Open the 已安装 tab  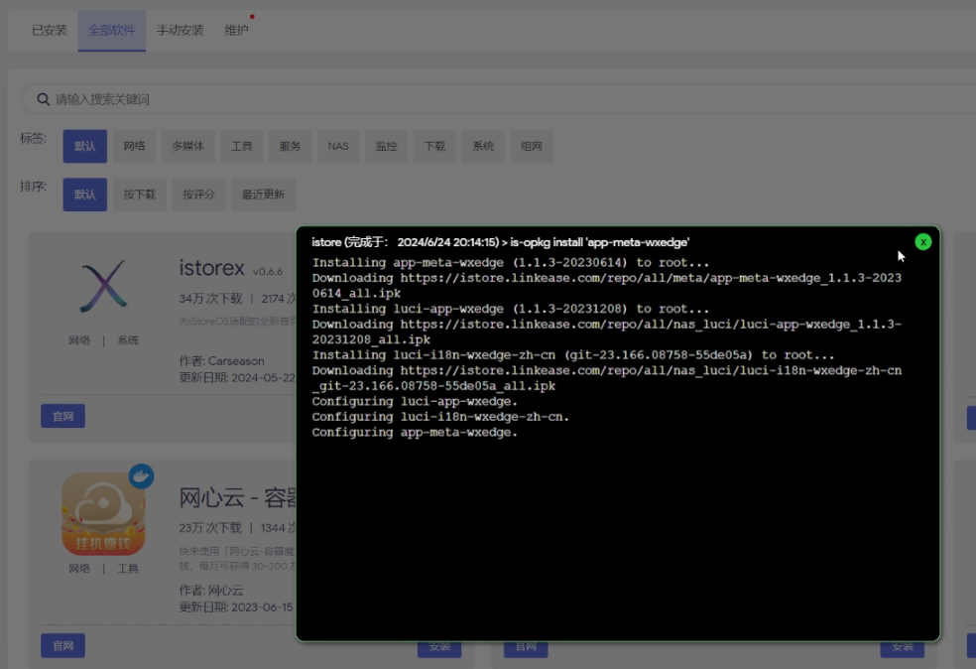(x=50, y=30)
